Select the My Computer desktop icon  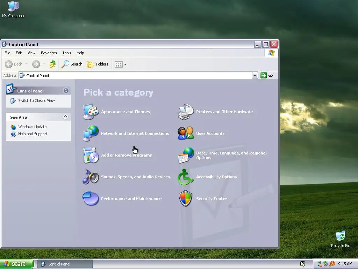13,9
